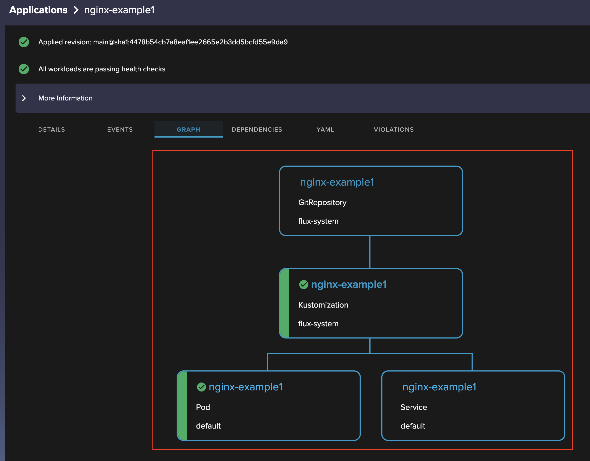Click green status bar on Kustomization node
Screen dimensions: 590x461
(x=285, y=303)
